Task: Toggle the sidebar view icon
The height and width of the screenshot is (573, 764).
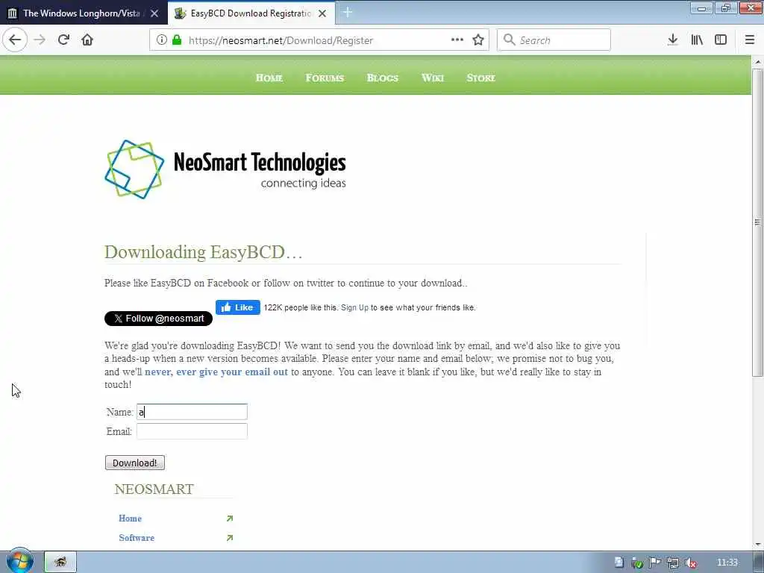Action: click(721, 40)
